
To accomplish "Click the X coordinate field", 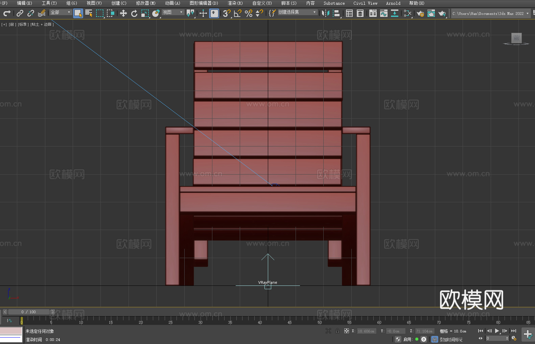I will (x=367, y=331).
